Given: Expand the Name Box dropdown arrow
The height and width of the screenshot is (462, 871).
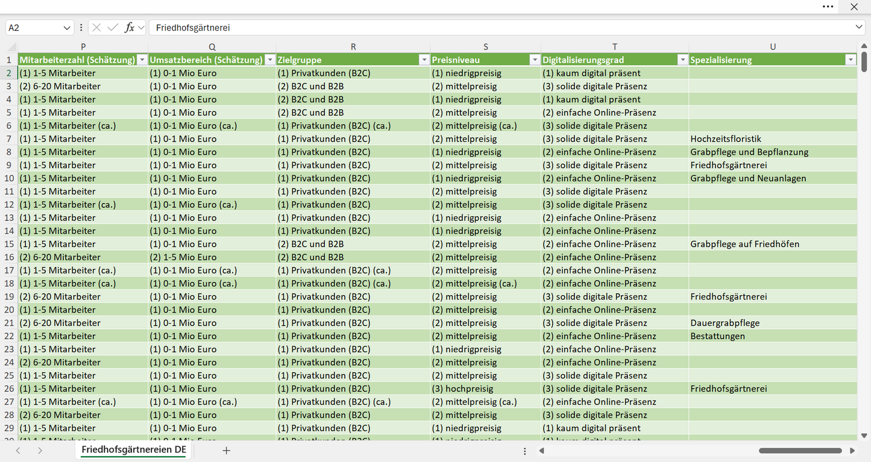Looking at the screenshot, I should click(x=67, y=28).
